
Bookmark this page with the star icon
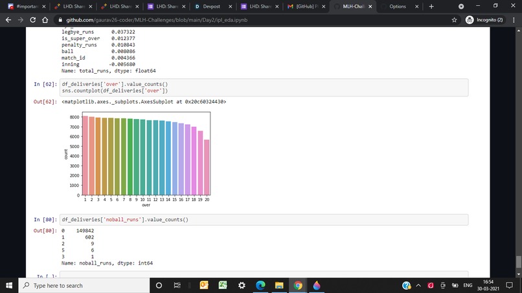pos(454,20)
